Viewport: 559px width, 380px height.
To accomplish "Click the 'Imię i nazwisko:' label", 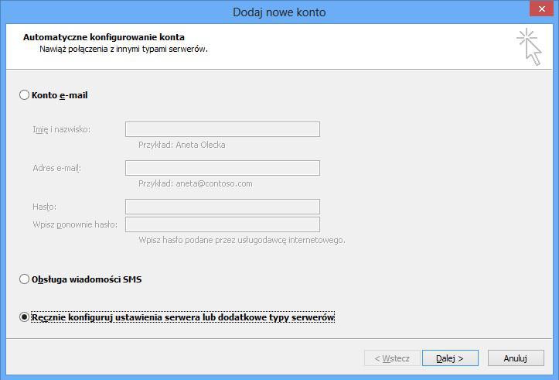I will click(x=61, y=129).
